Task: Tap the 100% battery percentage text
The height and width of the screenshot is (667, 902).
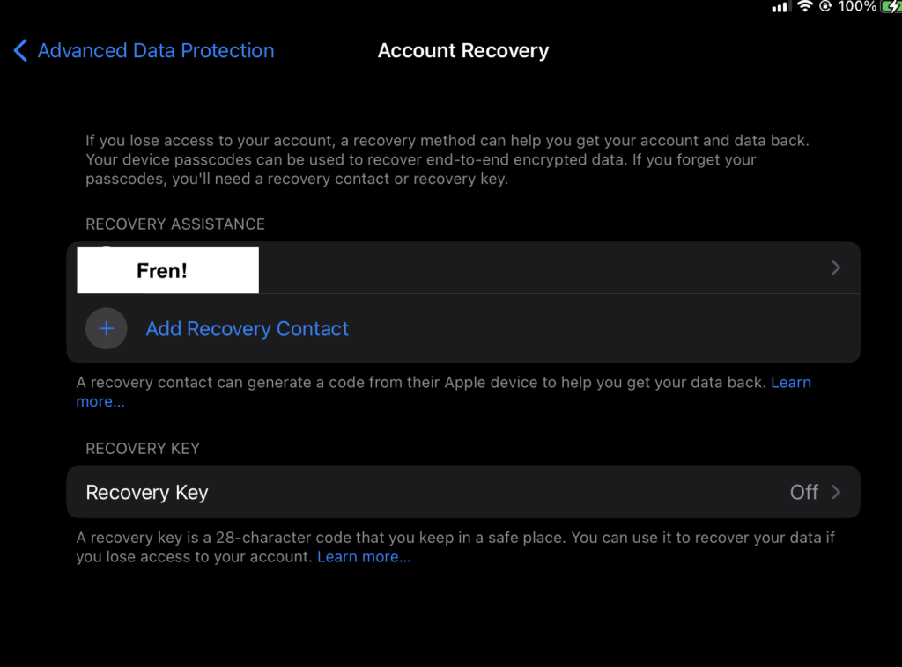Action: coord(857,6)
